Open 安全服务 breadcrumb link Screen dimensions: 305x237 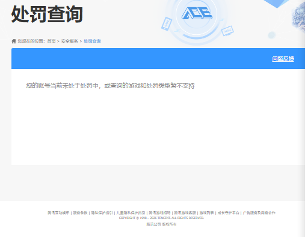(x=69, y=41)
